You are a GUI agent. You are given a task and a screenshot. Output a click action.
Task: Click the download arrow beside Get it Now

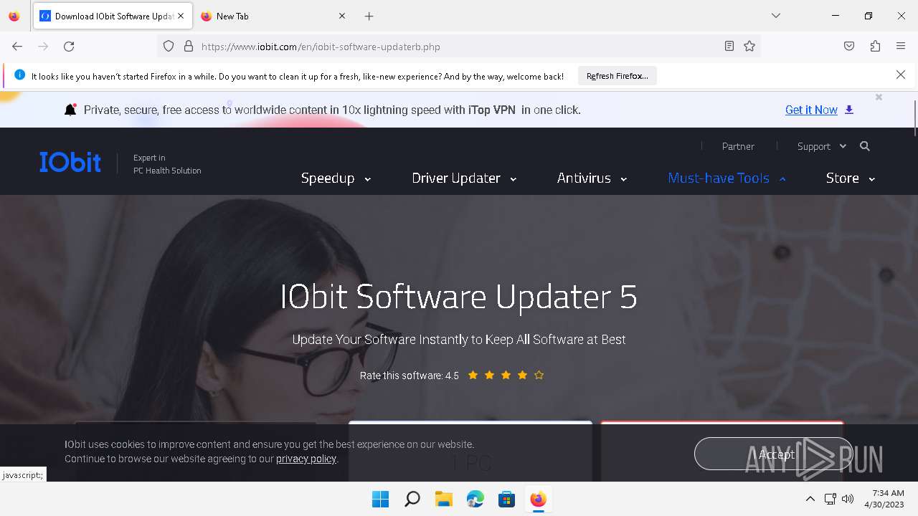pyautogui.click(x=849, y=110)
